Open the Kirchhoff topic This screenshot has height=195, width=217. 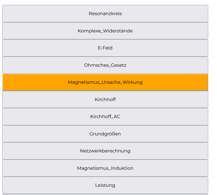coord(105,99)
